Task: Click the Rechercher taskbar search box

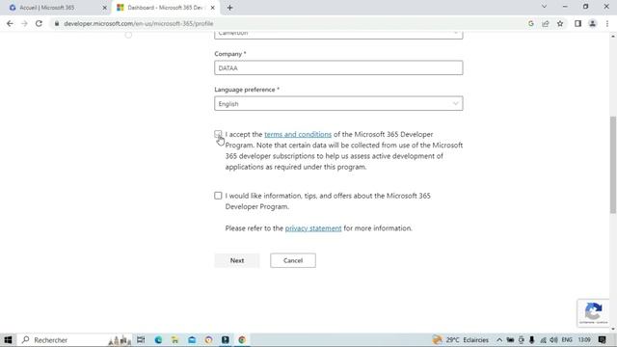Action: 75,340
